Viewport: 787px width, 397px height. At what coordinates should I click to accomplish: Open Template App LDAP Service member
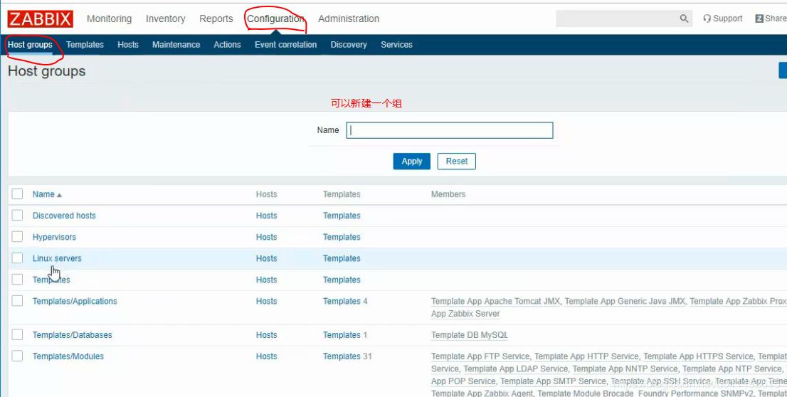pos(515,369)
